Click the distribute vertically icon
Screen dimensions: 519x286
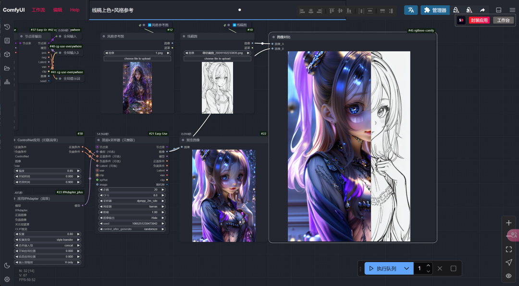pyautogui.click(x=370, y=11)
